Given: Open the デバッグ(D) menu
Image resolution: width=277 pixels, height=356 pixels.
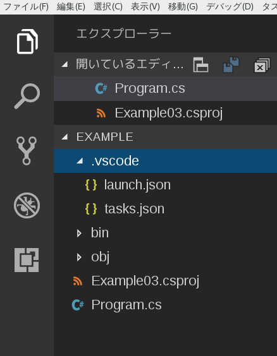Looking at the screenshot, I should [x=230, y=7].
